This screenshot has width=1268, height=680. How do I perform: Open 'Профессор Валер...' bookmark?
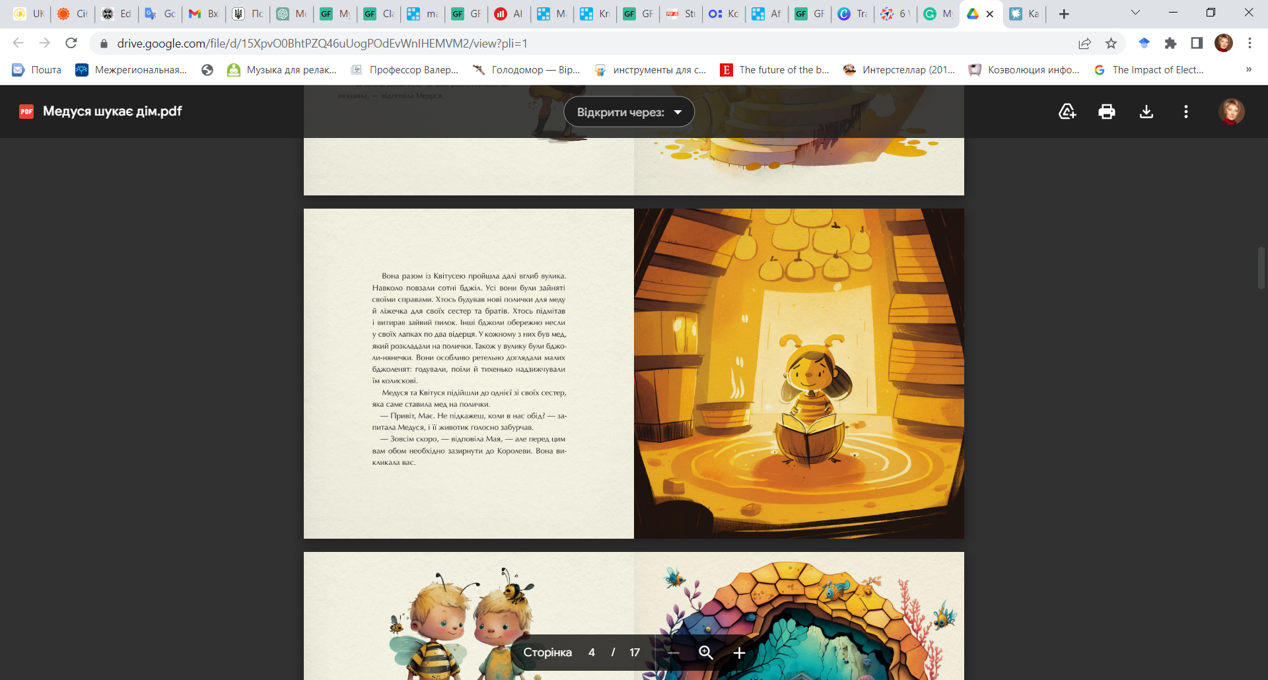pos(404,70)
